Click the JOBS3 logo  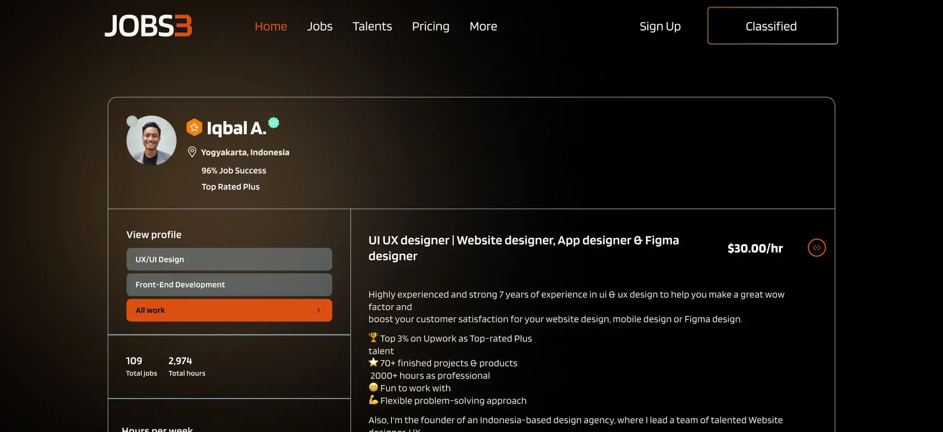pyautogui.click(x=148, y=26)
